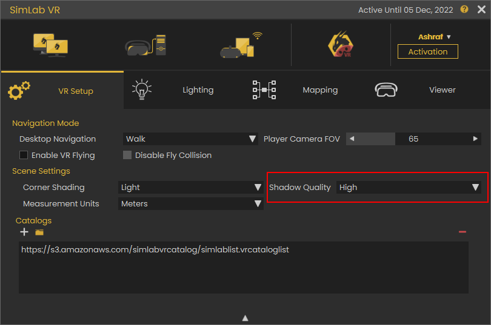Click the Activation button
491x325 pixels.
click(428, 51)
